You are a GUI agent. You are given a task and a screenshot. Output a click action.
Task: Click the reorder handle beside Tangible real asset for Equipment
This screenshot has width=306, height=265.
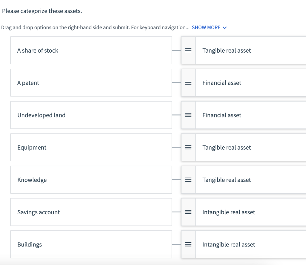point(188,147)
